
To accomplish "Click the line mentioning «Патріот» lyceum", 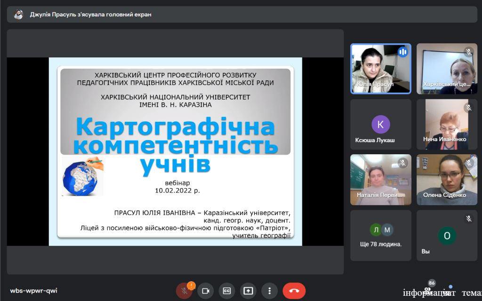I will [185, 228].
